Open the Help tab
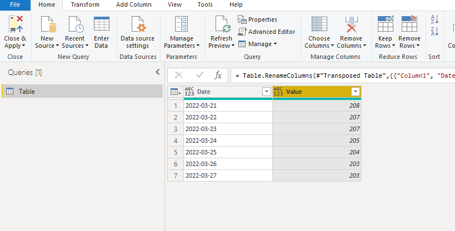Viewport: 455px width, 231px height. click(x=236, y=5)
